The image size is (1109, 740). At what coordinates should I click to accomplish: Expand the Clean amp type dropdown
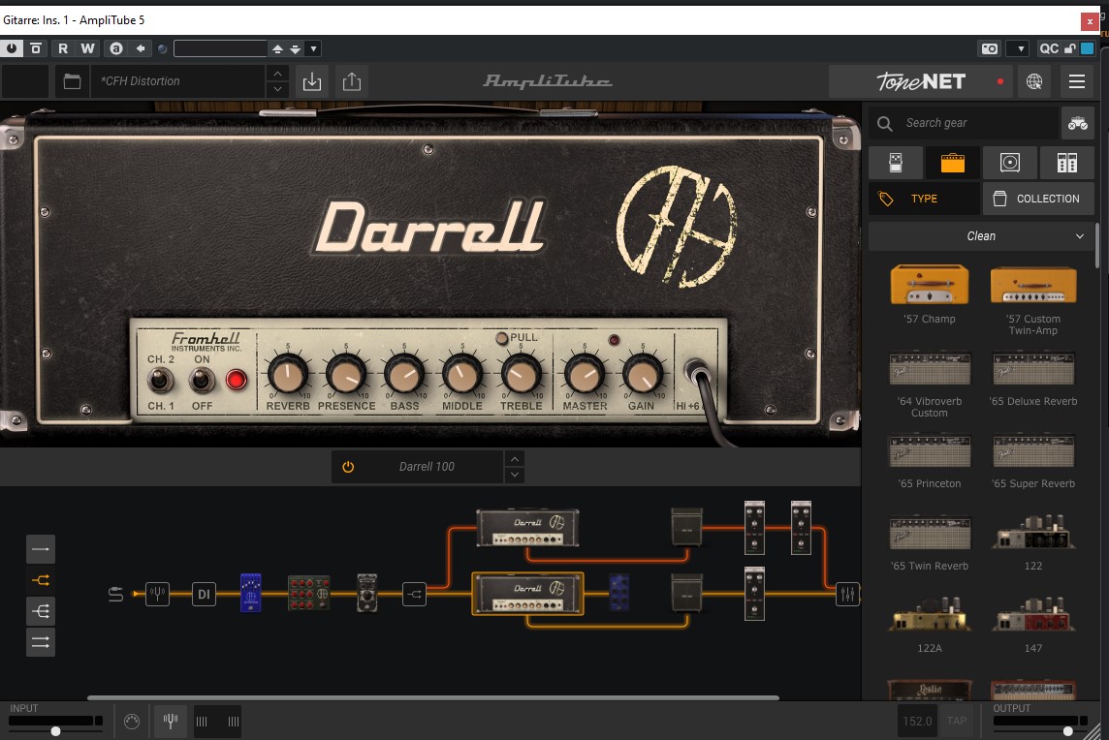(x=981, y=236)
